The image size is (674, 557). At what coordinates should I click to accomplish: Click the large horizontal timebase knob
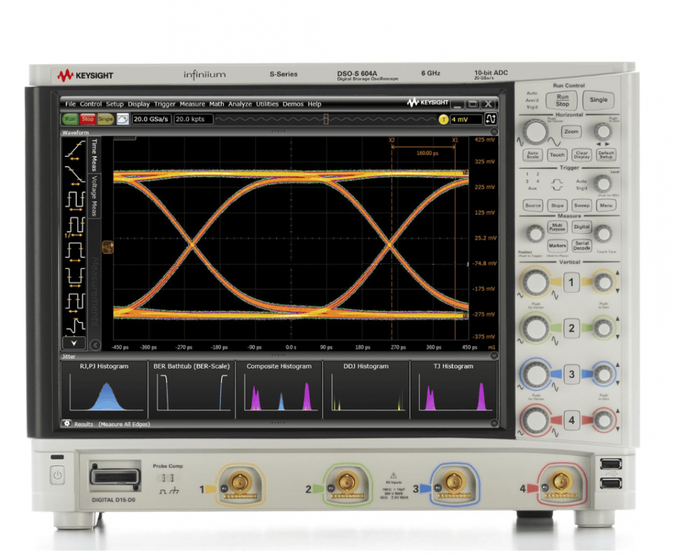tap(535, 131)
